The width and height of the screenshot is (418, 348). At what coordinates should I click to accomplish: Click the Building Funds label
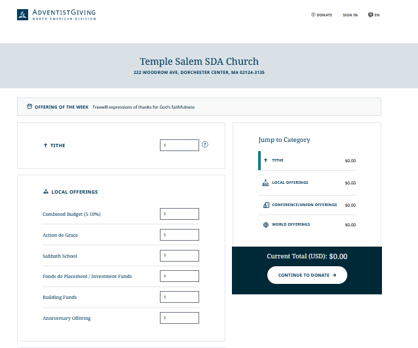[x=60, y=297]
